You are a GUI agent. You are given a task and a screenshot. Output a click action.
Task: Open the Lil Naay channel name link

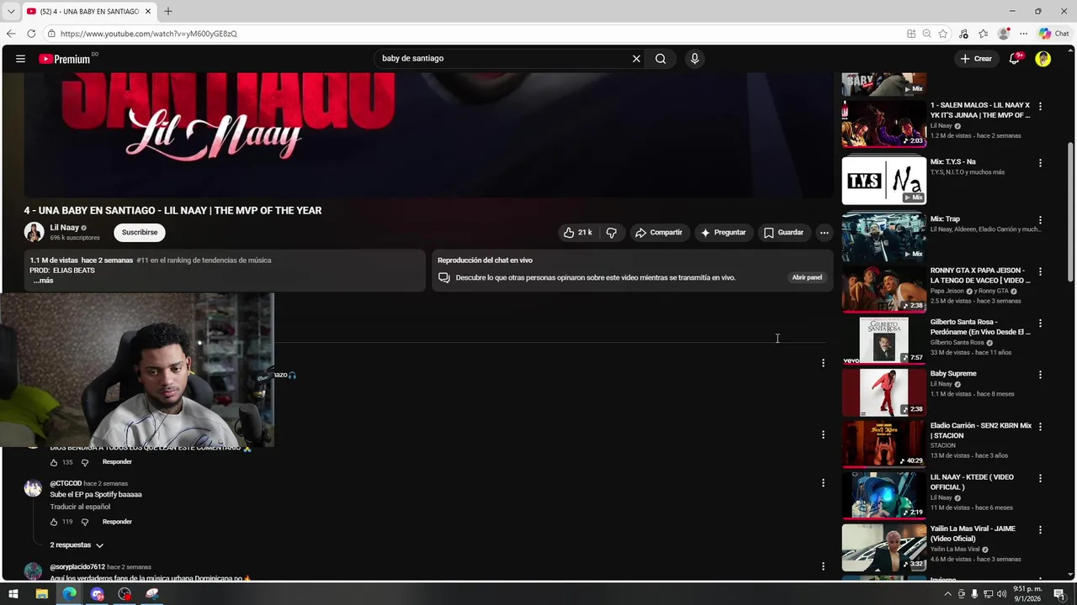[x=64, y=228]
